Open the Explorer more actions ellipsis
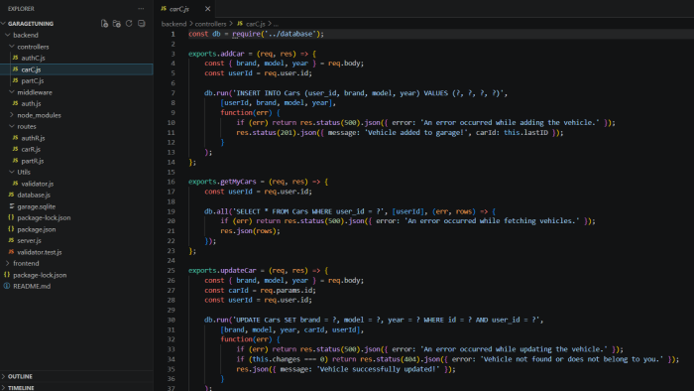The height and width of the screenshot is (391, 694). [x=141, y=8]
